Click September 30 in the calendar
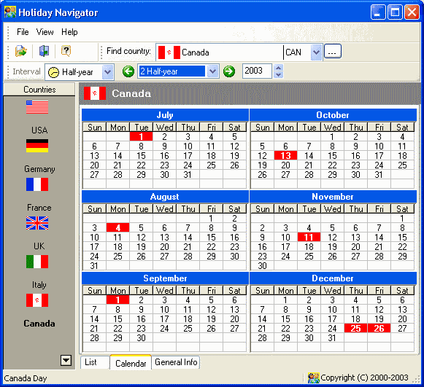424x387 pixels. tap(141, 338)
